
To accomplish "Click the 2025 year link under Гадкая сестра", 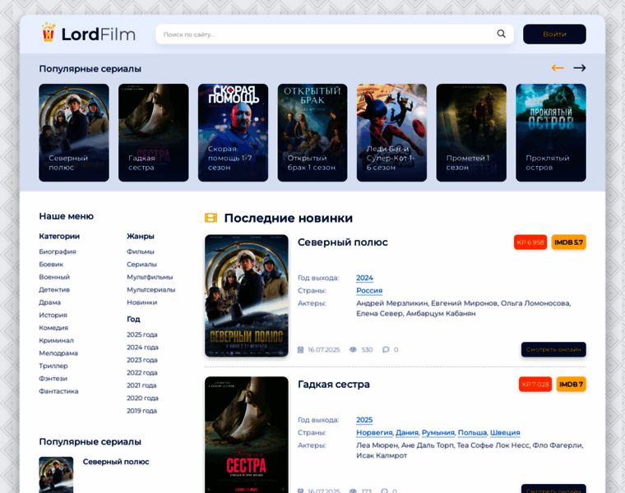I will point(364,420).
